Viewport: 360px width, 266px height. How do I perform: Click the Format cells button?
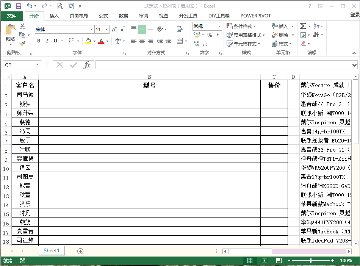pos(282,44)
